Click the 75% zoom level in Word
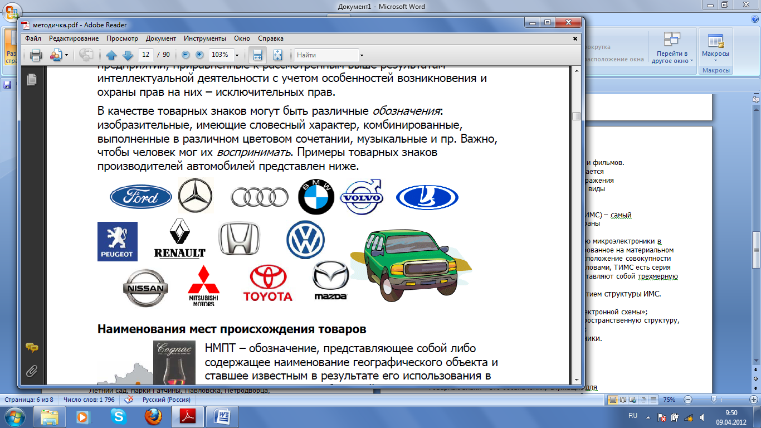761x428 pixels. (670, 400)
